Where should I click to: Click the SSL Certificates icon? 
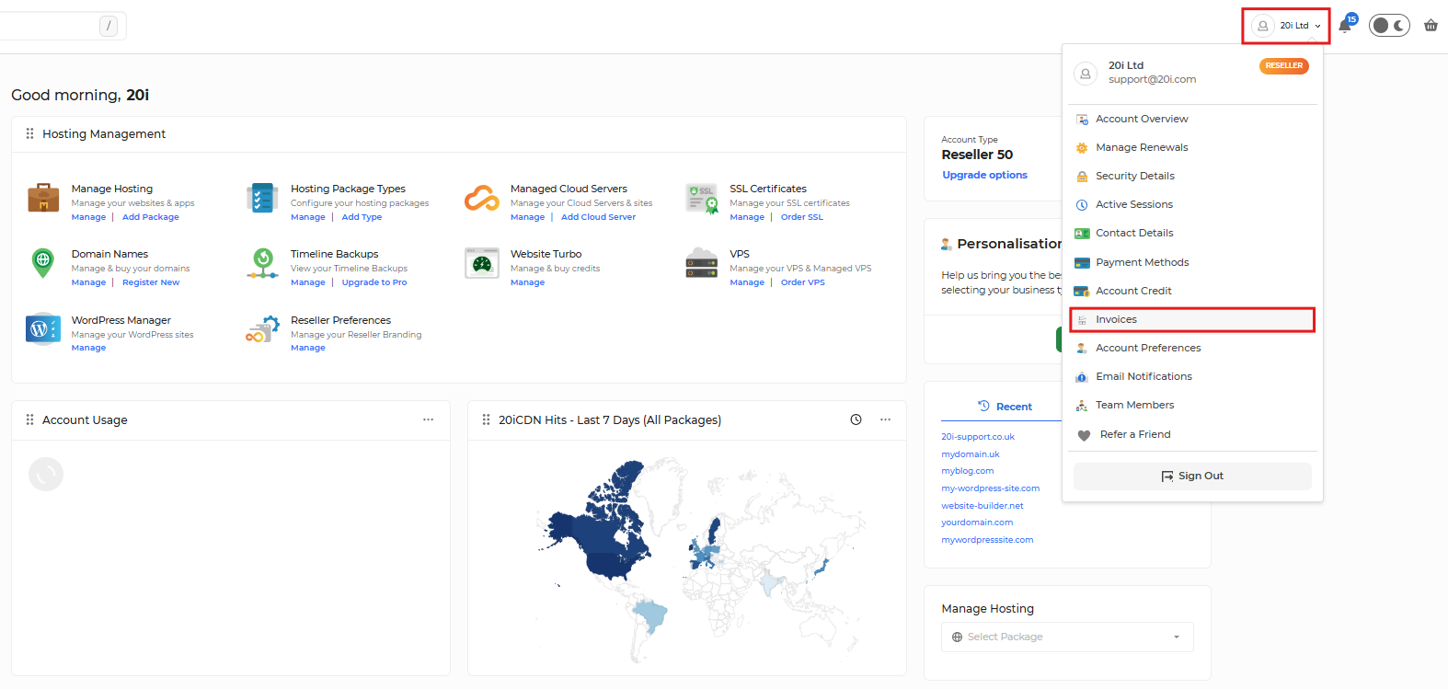click(702, 199)
